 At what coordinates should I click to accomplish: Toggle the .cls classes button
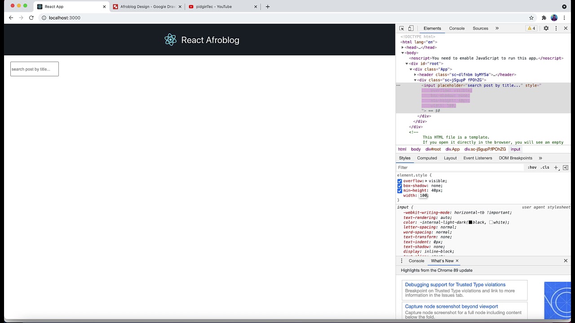545,167
